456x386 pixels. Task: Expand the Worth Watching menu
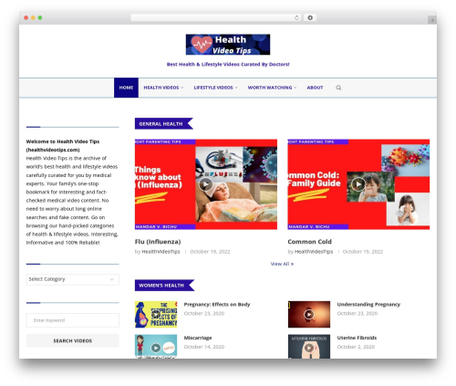272,88
